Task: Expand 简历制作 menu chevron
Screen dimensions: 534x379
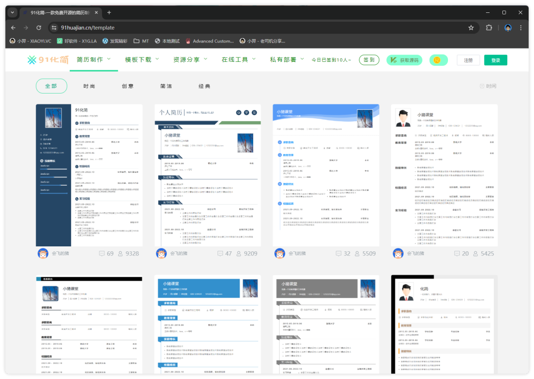Action: click(x=109, y=59)
